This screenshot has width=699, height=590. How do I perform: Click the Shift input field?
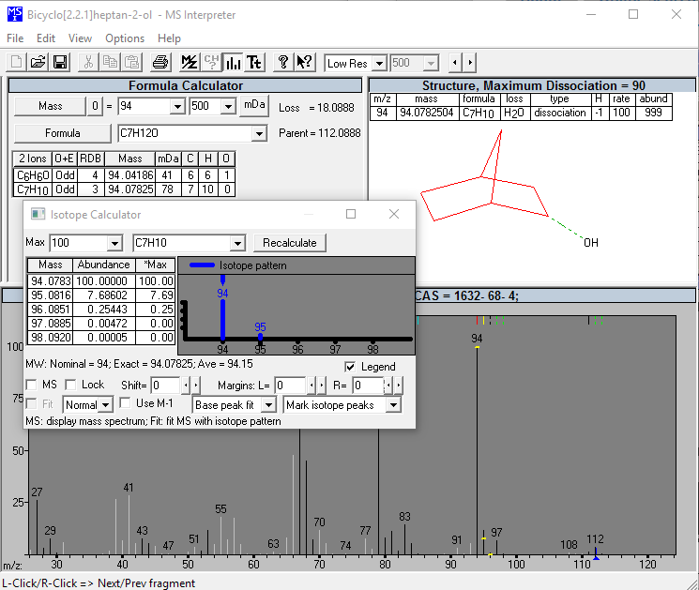click(166, 385)
